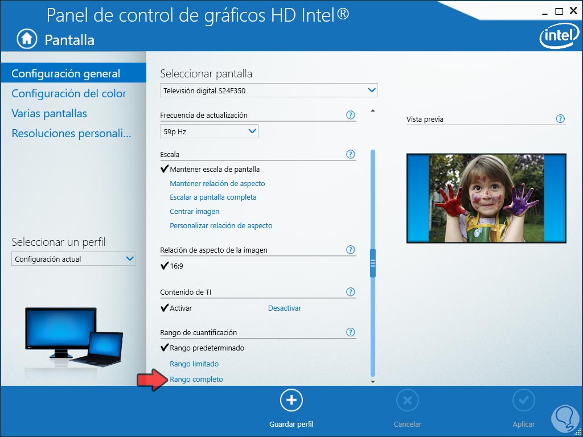Click the vertical scrollbar thumb
Screen dimensions: 583x437
[372, 263]
